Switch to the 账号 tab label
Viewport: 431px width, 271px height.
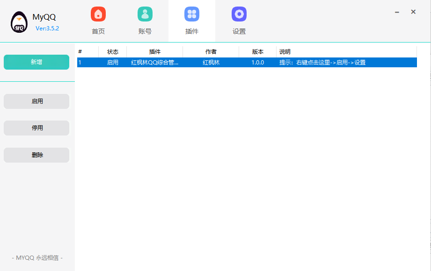pyautogui.click(x=145, y=32)
